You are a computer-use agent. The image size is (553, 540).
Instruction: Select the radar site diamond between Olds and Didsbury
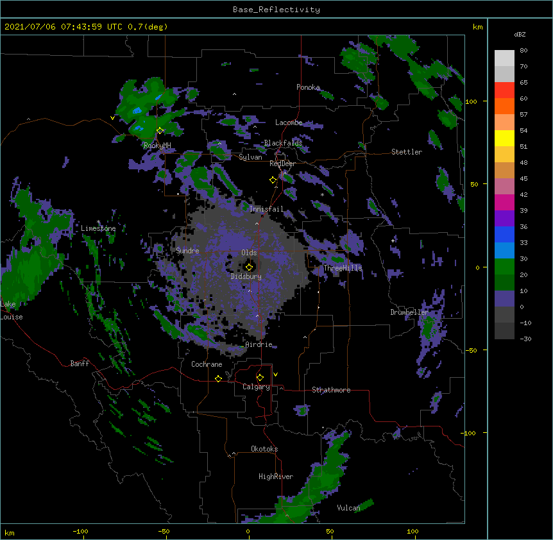click(250, 267)
